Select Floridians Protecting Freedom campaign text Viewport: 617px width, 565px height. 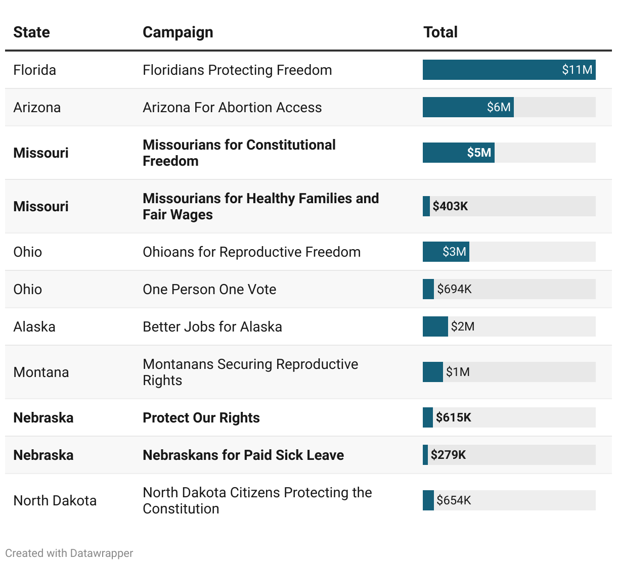tap(237, 70)
